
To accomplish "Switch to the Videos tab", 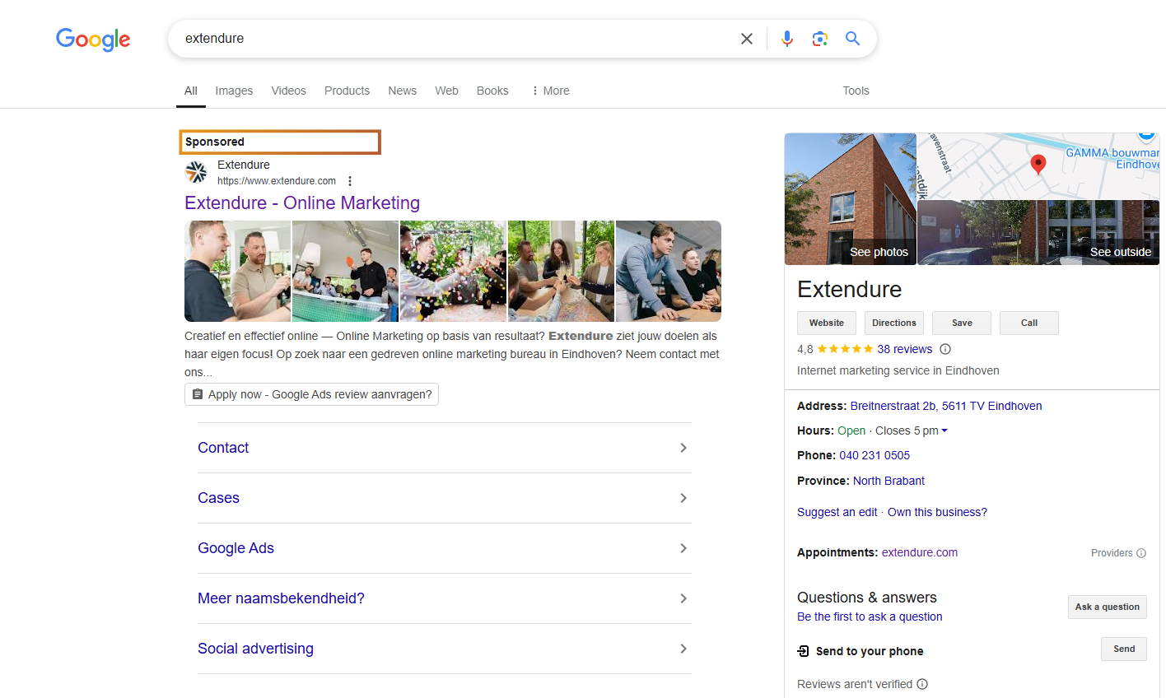I will point(288,91).
